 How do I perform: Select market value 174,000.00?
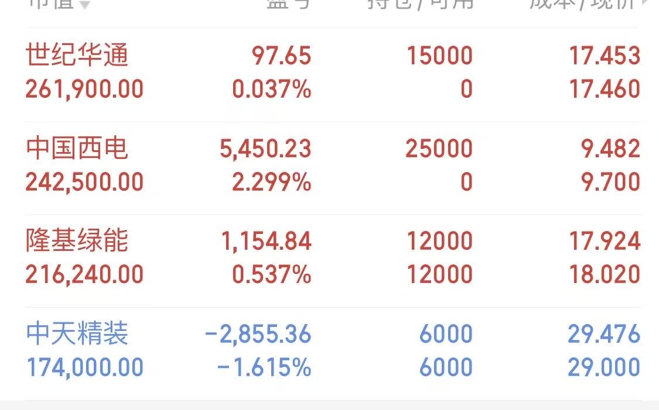point(84,367)
